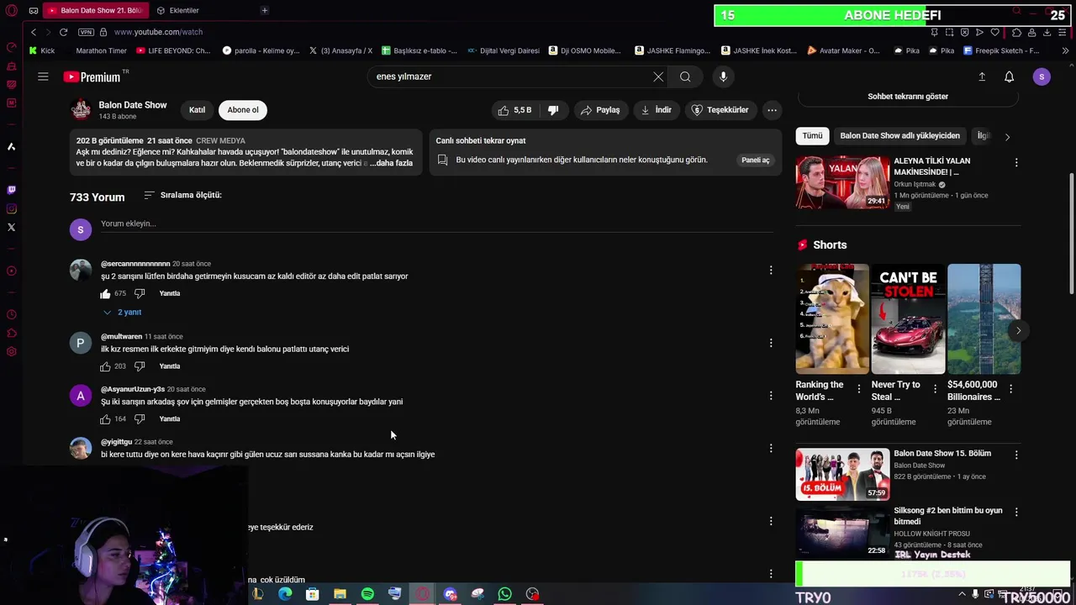Open the account avatar menu
1076x605 pixels.
coord(1042,76)
